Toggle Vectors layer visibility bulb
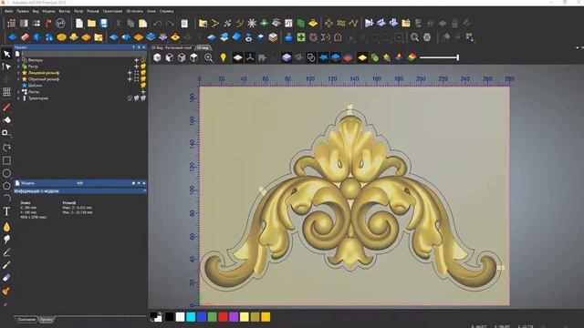Image resolution: width=584 pixels, height=328 pixels. (143, 60)
